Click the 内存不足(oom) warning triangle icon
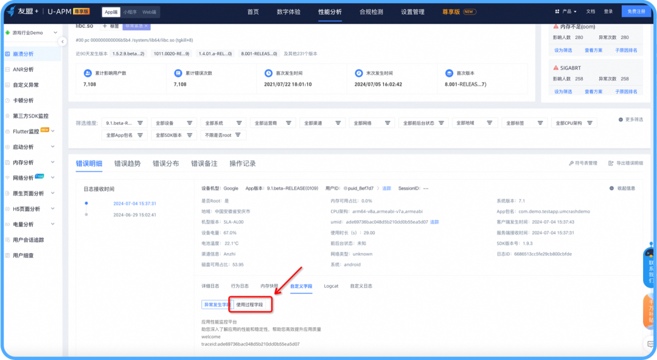The image size is (657, 360). (556, 26)
